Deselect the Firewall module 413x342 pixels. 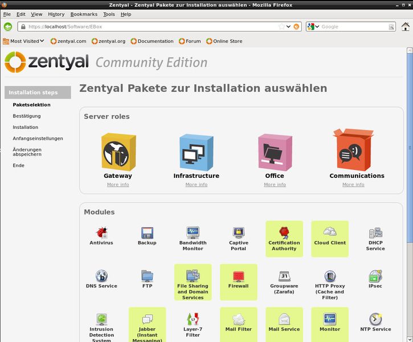tap(238, 282)
